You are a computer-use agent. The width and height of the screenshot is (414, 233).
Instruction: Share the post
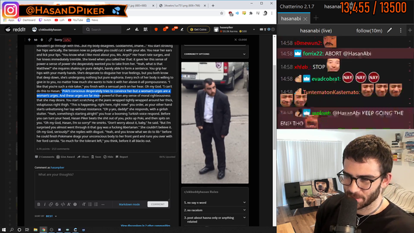click(83, 157)
